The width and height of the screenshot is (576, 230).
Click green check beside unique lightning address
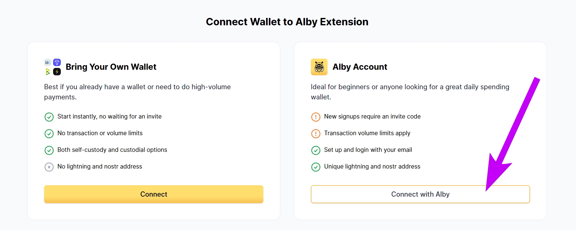316,167
